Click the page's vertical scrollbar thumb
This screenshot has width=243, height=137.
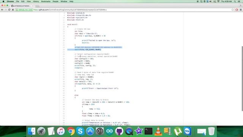[242, 78]
